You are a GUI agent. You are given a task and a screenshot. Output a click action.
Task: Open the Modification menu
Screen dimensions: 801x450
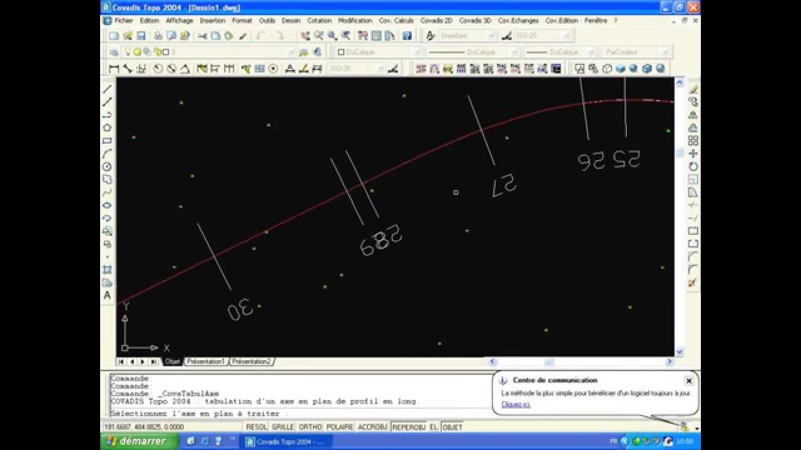point(355,21)
